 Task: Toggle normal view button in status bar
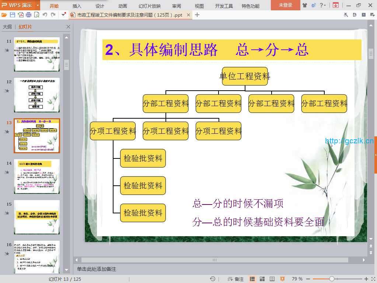[x=252, y=279]
